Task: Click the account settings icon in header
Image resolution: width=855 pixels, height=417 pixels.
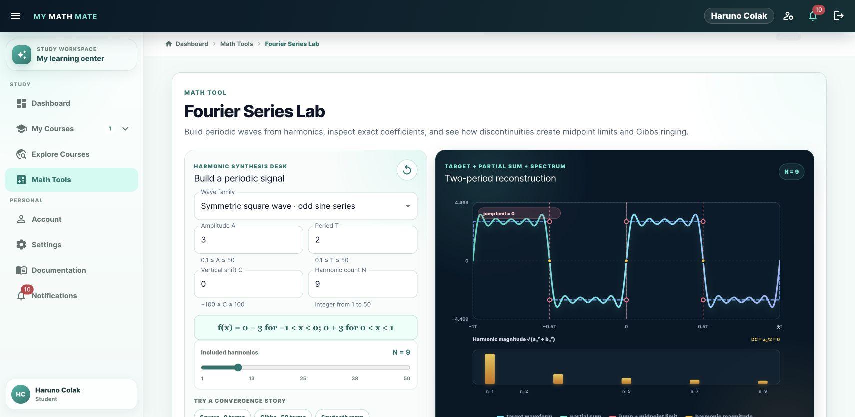Action: (788, 16)
